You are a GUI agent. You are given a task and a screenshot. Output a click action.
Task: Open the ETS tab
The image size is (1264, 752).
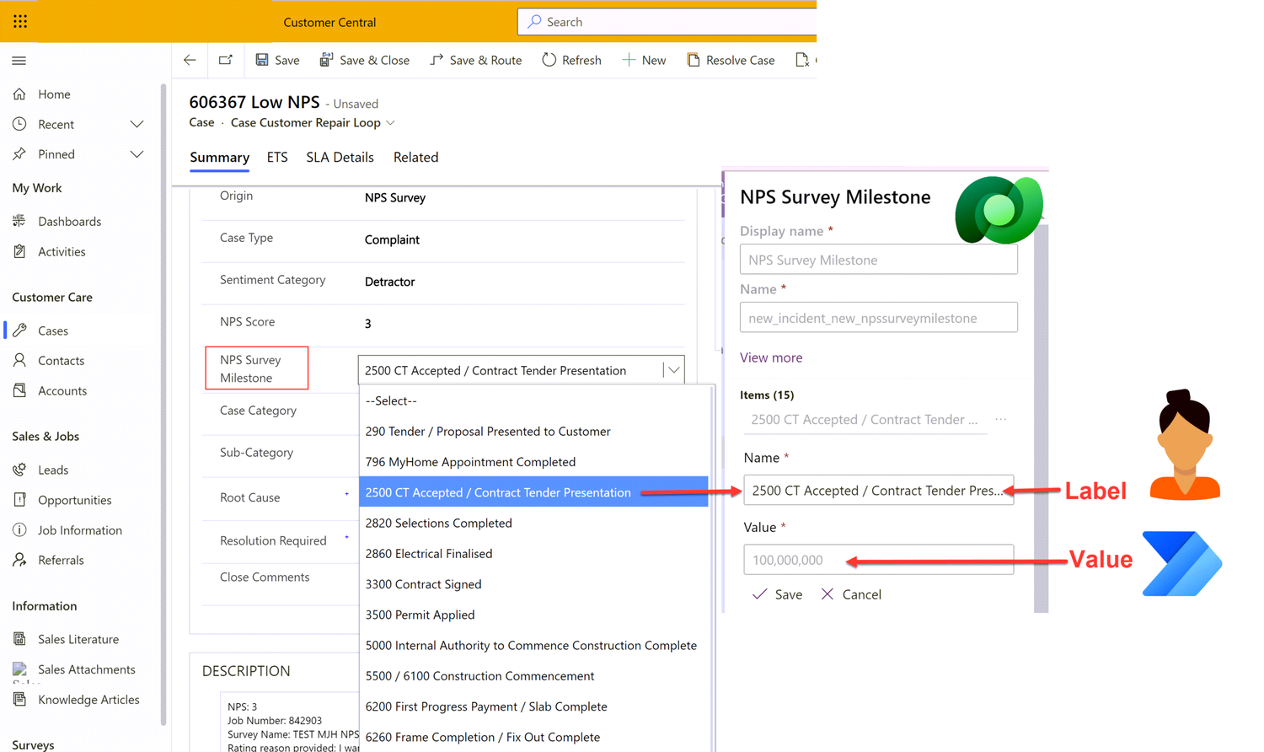coord(276,157)
